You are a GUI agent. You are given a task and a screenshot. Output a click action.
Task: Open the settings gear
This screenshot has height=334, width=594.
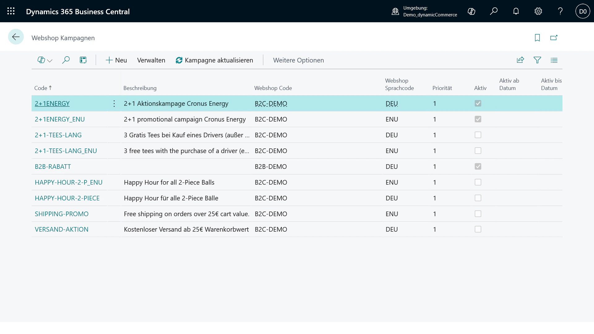538,11
